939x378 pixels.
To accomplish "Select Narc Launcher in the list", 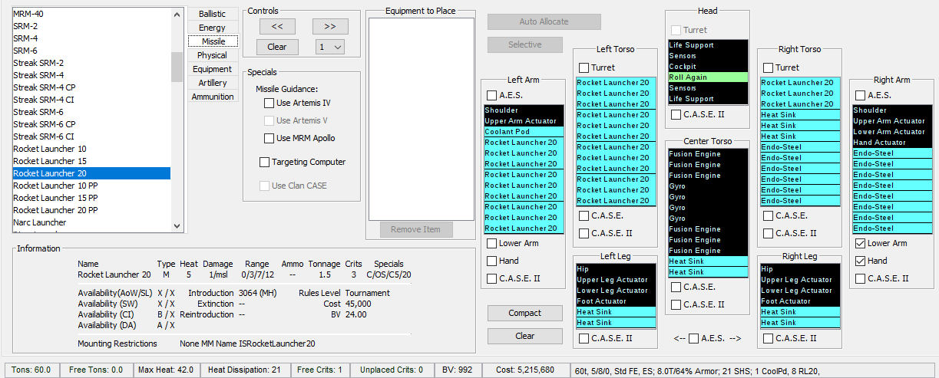I will point(91,222).
